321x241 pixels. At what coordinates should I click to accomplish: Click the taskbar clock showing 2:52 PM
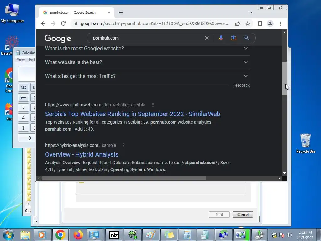(305, 235)
